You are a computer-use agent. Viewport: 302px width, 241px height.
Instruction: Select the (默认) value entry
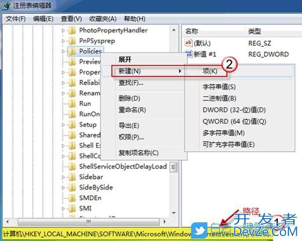click(x=202, y=43)
